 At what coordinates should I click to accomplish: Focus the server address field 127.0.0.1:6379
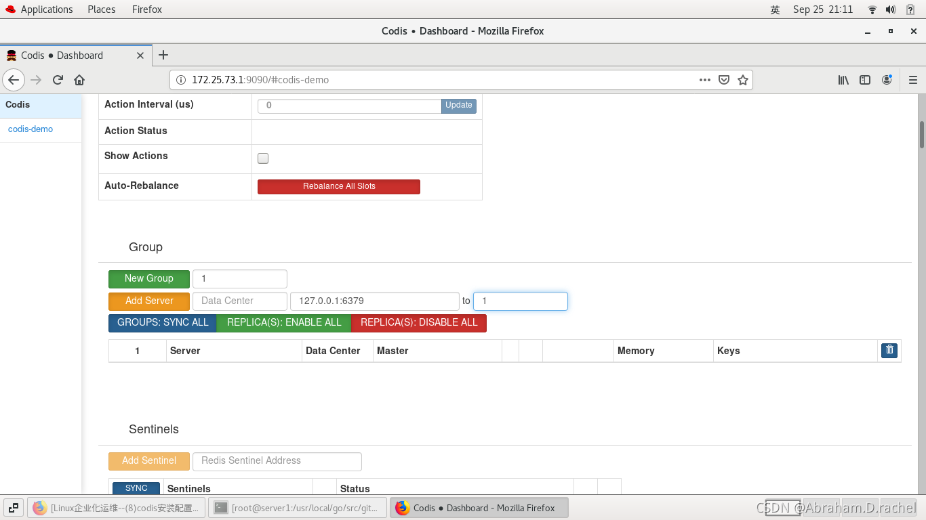pyautogui.click(x=375, y=301)
